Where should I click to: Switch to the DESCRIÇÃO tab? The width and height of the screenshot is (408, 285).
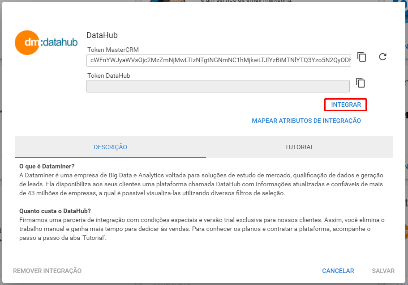(x=110, y=147)
